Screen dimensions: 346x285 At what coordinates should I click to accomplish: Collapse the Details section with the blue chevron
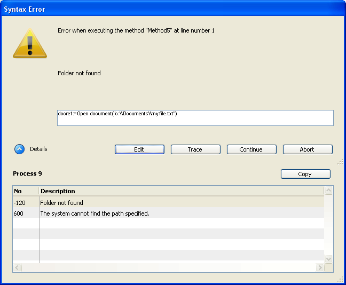tap(19, 149)
